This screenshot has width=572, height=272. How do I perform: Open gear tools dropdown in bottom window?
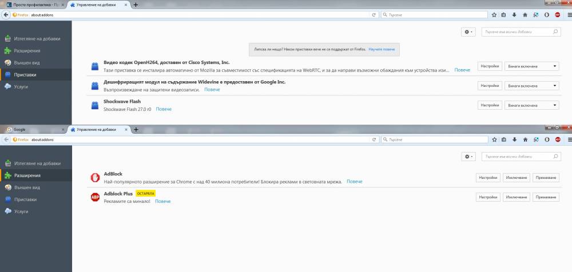tap(468, 157)
